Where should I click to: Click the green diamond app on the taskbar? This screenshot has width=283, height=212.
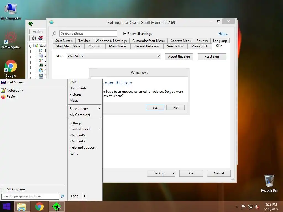coord(57,206)
